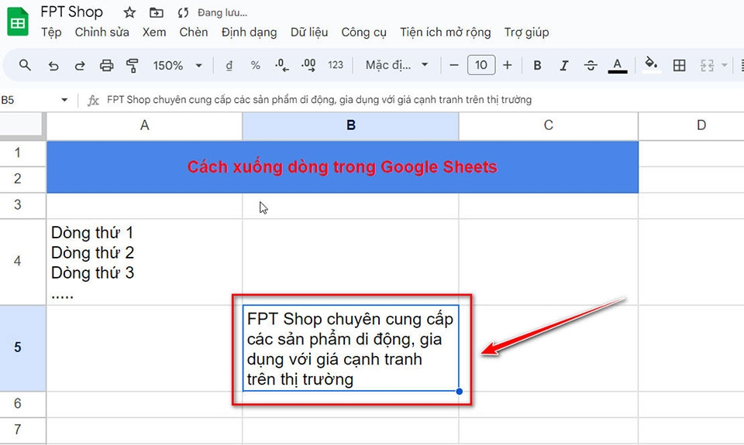Open the zoom 150% dropdown
744x445 pixels.
point(177,66)
